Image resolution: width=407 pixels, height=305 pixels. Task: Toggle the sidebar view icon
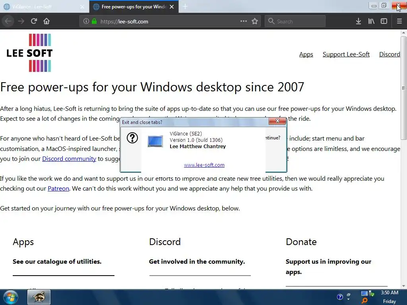(384, 21)
